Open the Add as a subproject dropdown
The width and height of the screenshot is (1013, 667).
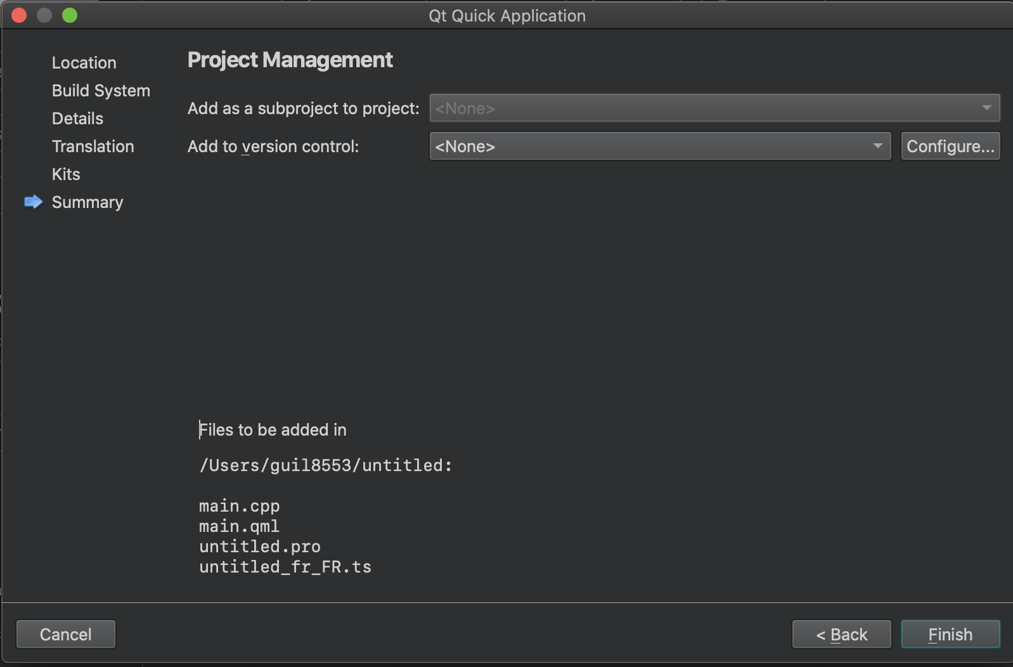click(714, 108)
